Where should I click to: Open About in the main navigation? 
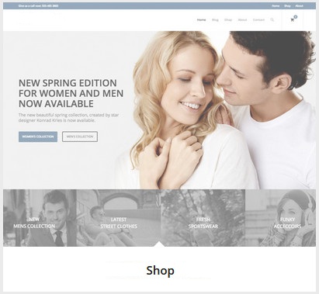click(x=242, y=20)
